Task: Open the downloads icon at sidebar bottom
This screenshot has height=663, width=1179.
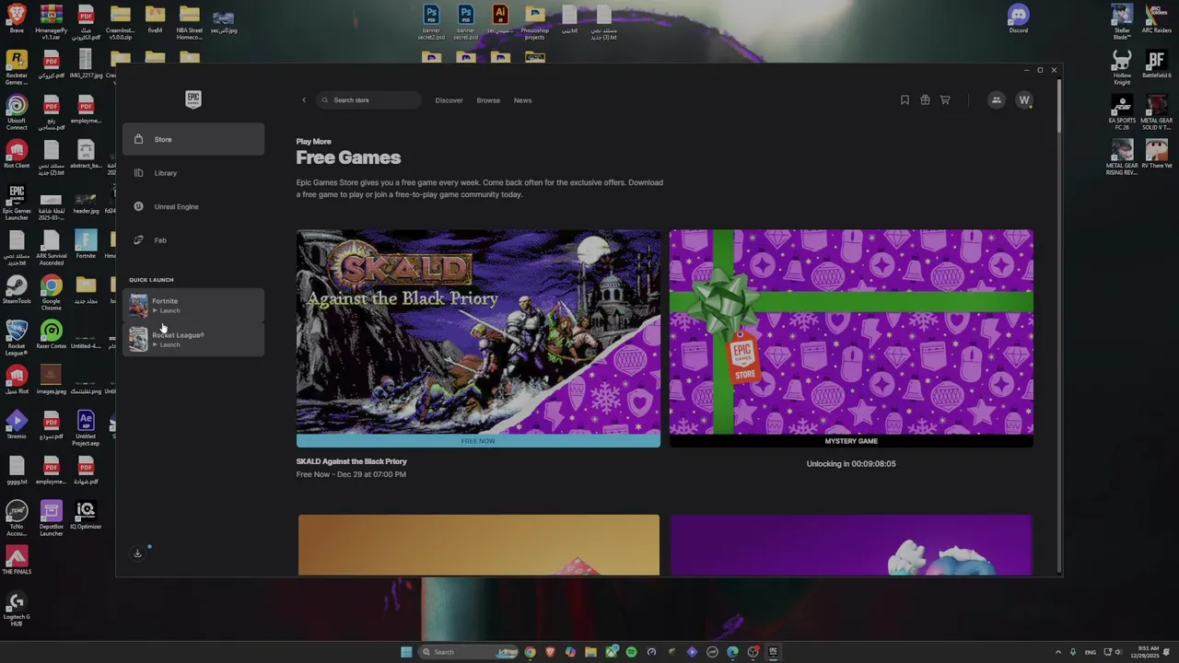Action: [138, 553]
